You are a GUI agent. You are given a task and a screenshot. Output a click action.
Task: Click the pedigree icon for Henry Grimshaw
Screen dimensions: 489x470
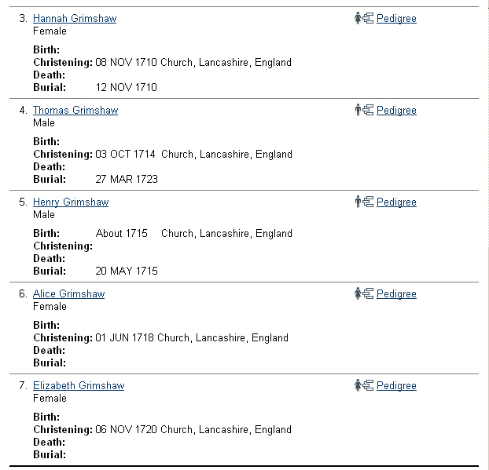pos(363,202)
